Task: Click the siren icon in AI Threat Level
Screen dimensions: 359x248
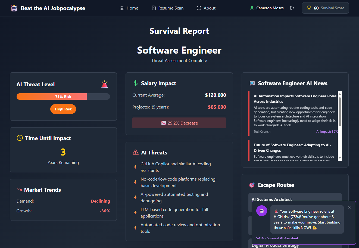Action: click(104, 84)
